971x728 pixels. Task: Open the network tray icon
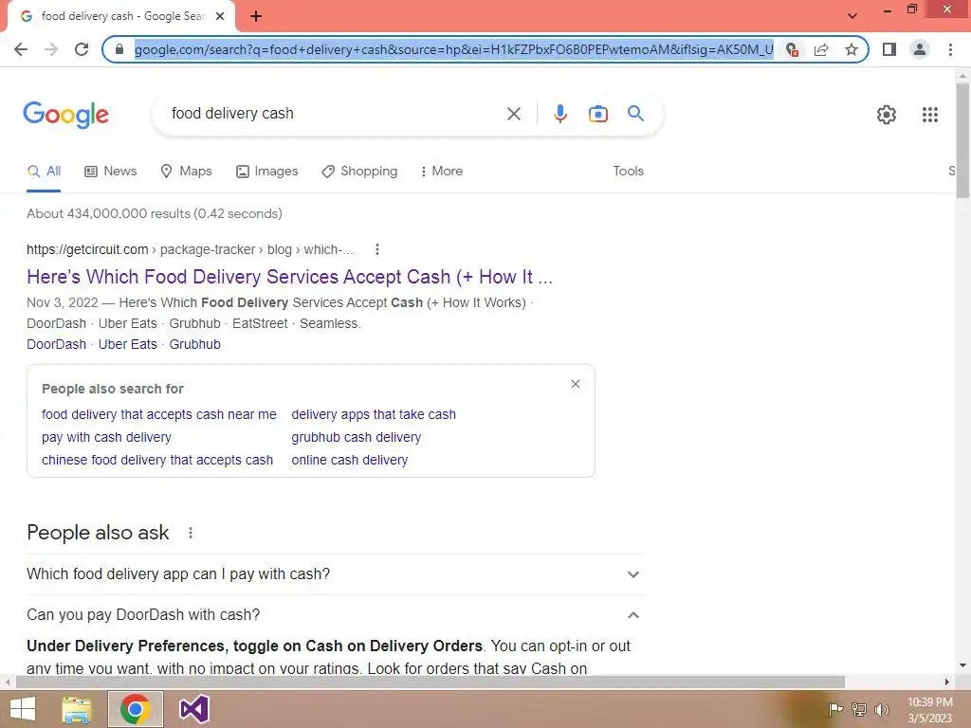(x=859, y=709)
